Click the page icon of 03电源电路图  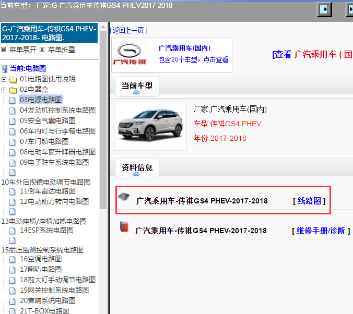click(13, 100)
